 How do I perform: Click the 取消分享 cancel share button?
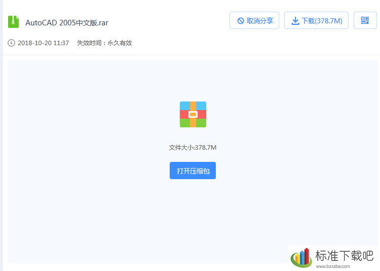[254, 20]
